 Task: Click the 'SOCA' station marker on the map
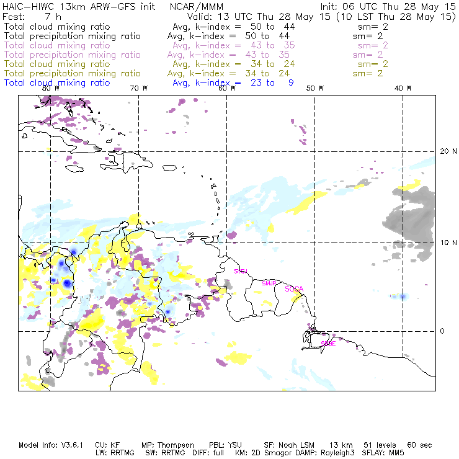click(294, 289)
